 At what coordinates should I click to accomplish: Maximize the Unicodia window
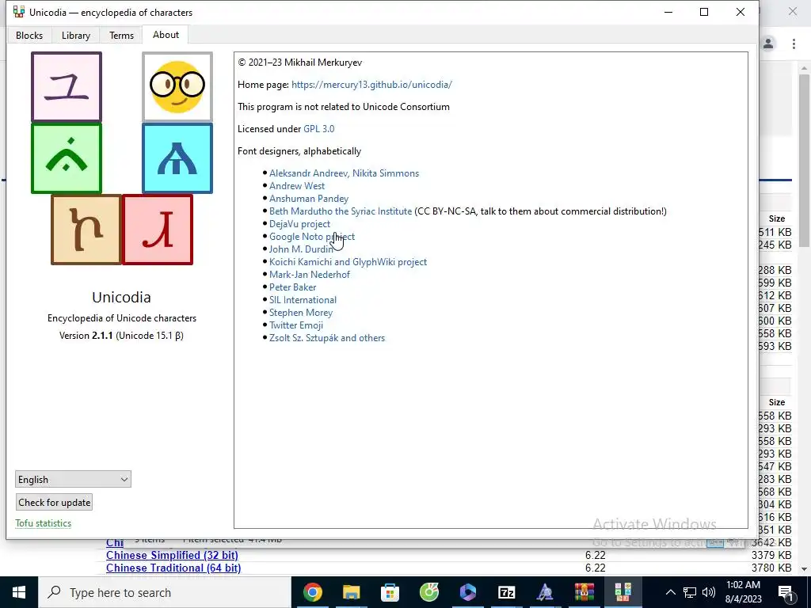tap(704, 12)
